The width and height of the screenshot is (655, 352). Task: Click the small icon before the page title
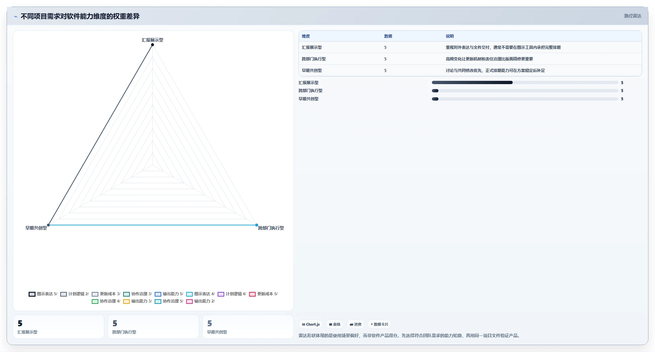point(16,16)
